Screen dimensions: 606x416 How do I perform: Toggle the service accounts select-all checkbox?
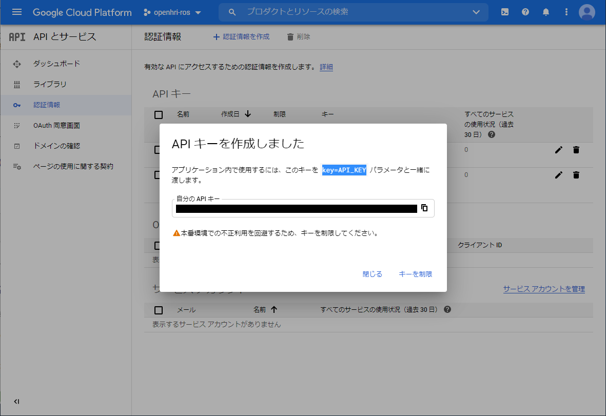pos(159,310)
